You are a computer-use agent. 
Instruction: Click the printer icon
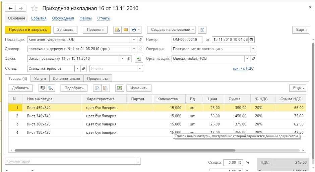[134, 30]
